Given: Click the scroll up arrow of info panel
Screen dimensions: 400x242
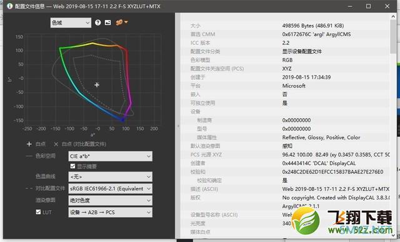Looking at the screenshot, I should (393, 16).
